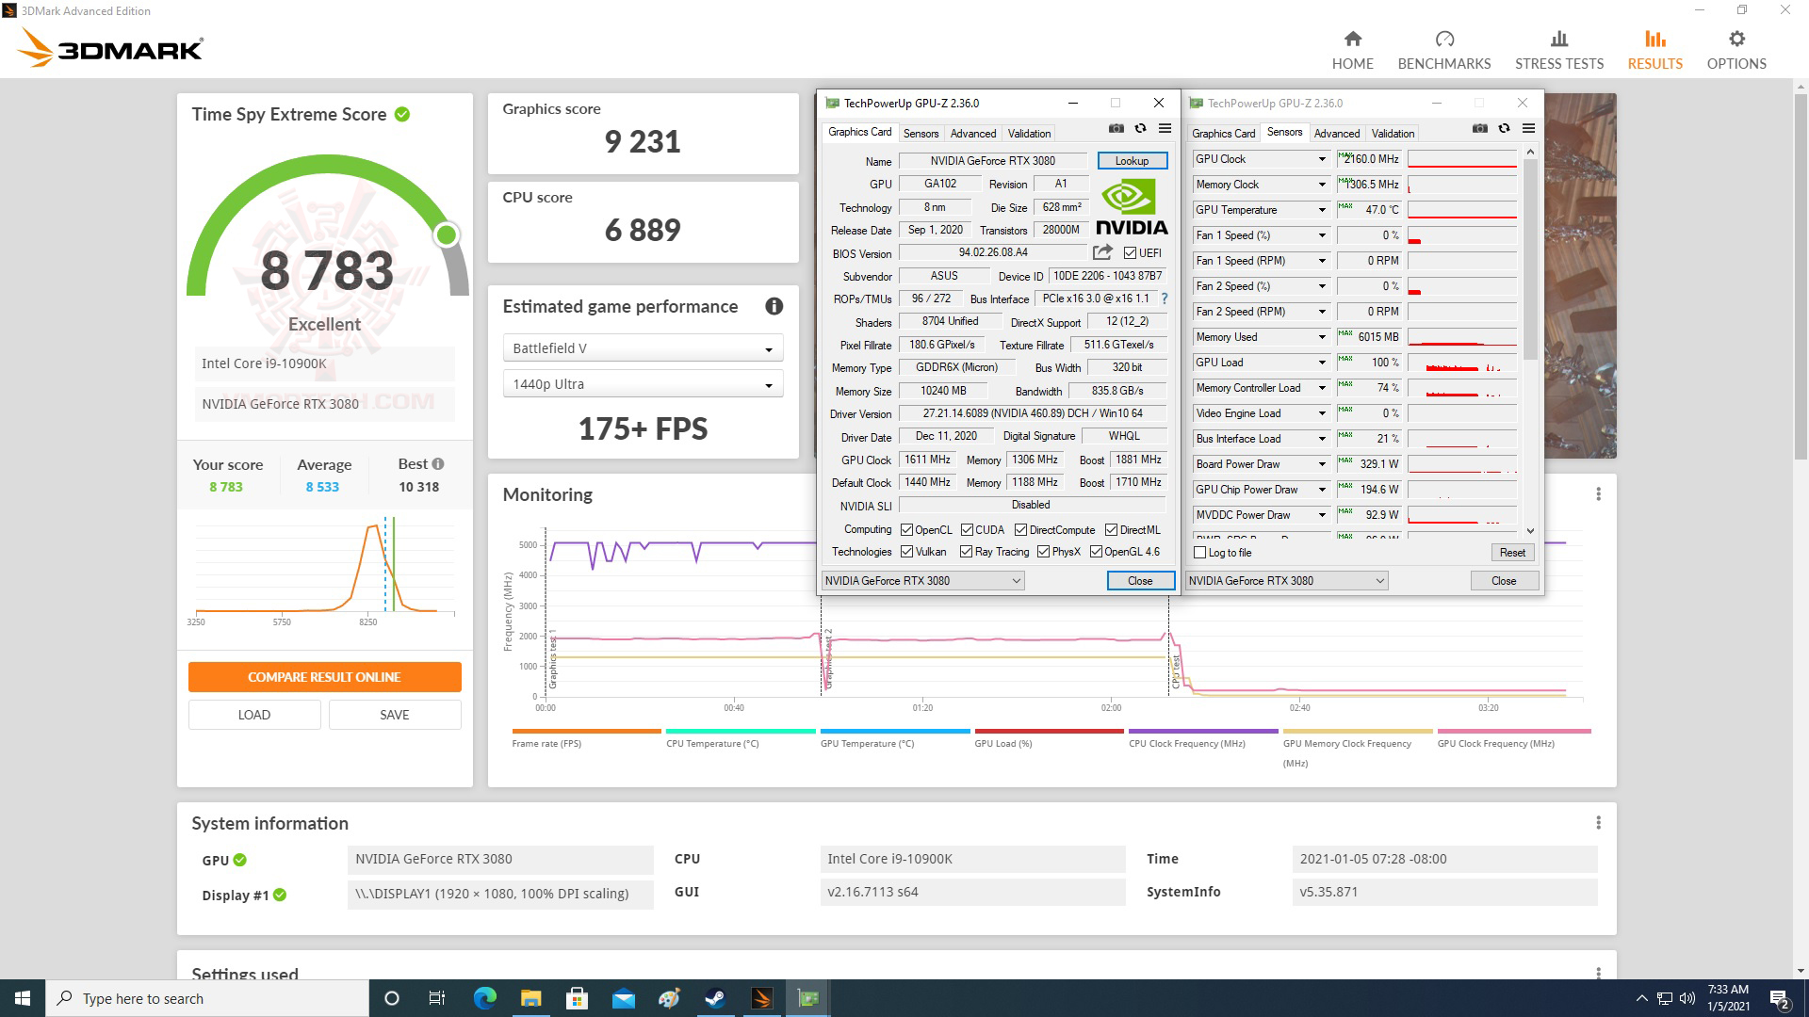1809x1017 pixels.
Task: Click the GPU-Z refresh icon
Action: pos(1140,128)
